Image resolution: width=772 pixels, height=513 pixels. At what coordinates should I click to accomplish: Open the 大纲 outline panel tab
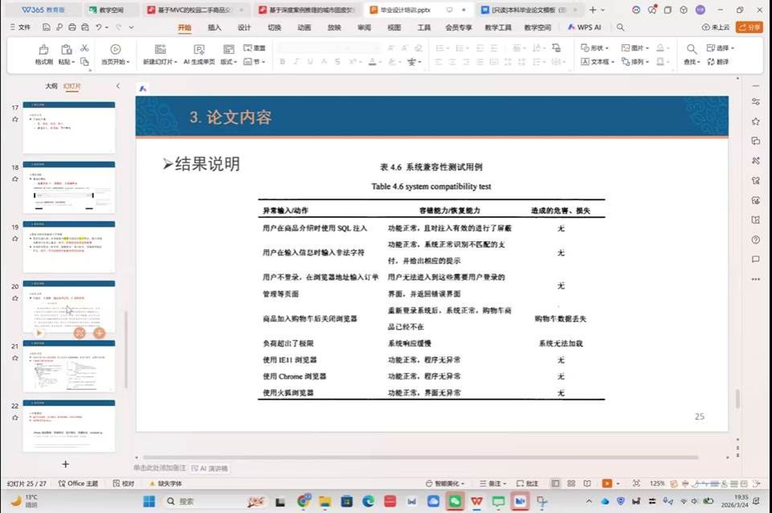coord(51,86)
